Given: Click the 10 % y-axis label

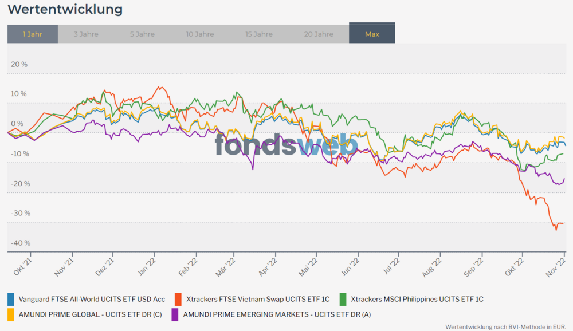Looking at the screenshot, I should tap(19, 94).
